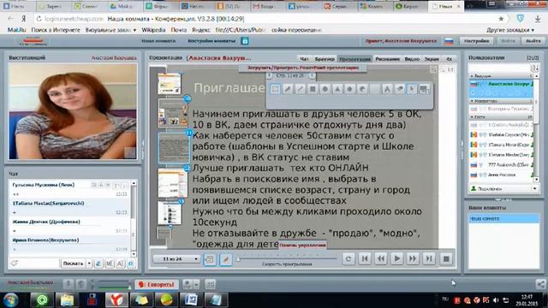The width and height of the screenshot is (548, 308).
Task: Switch to the Видео tab
Action: [x=412, y=59]
